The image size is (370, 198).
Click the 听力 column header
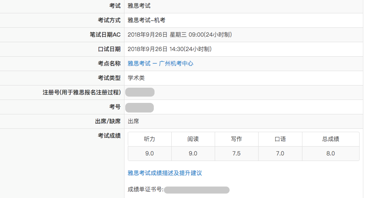coord(150,139)
